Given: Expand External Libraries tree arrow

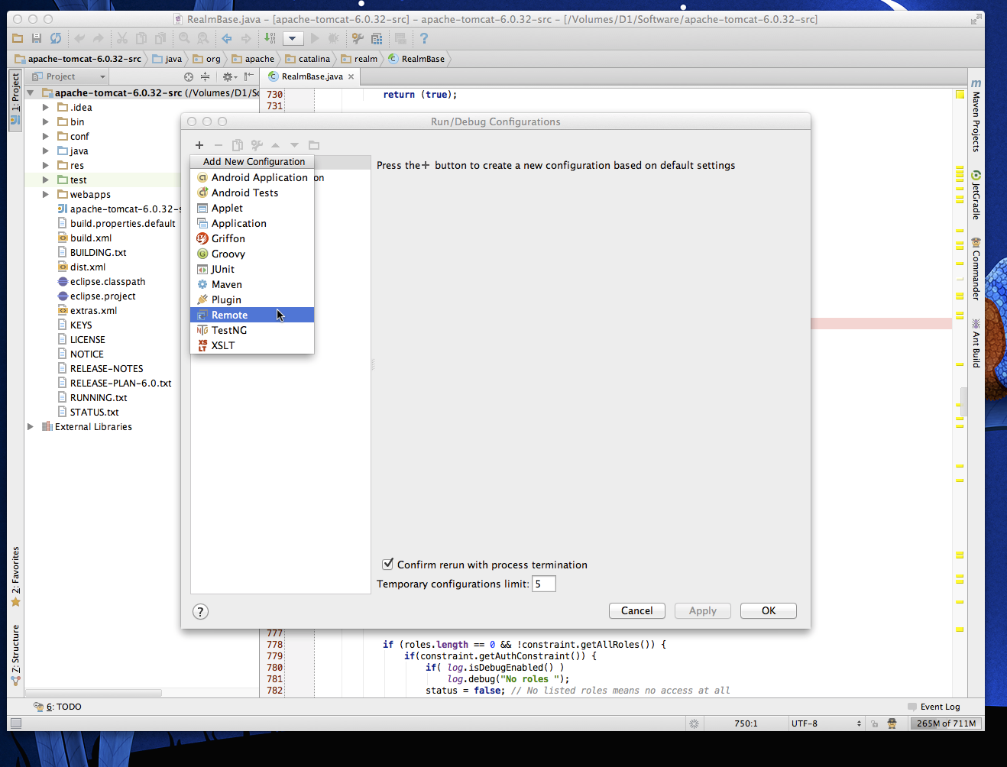Looking at the screenshot, I should (31, 427).
